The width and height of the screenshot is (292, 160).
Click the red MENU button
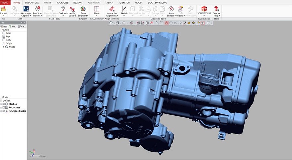coord(5,2)
